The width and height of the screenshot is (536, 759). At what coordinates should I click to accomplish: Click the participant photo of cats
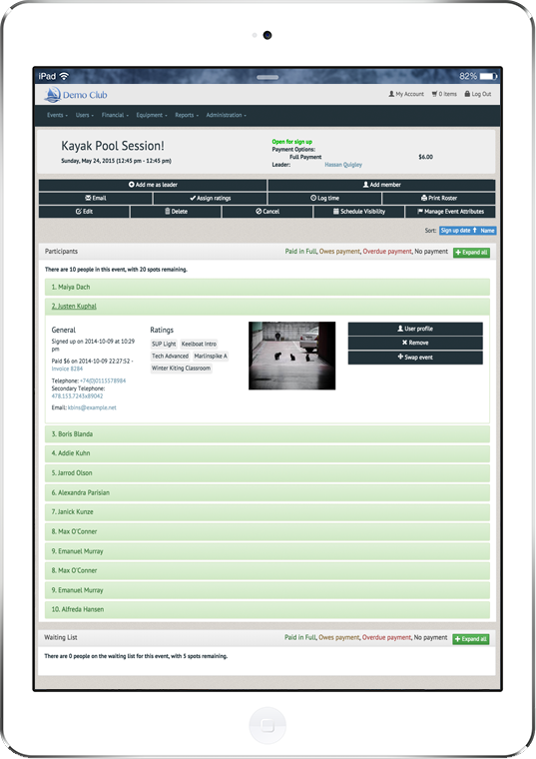[x=291, y=356]
